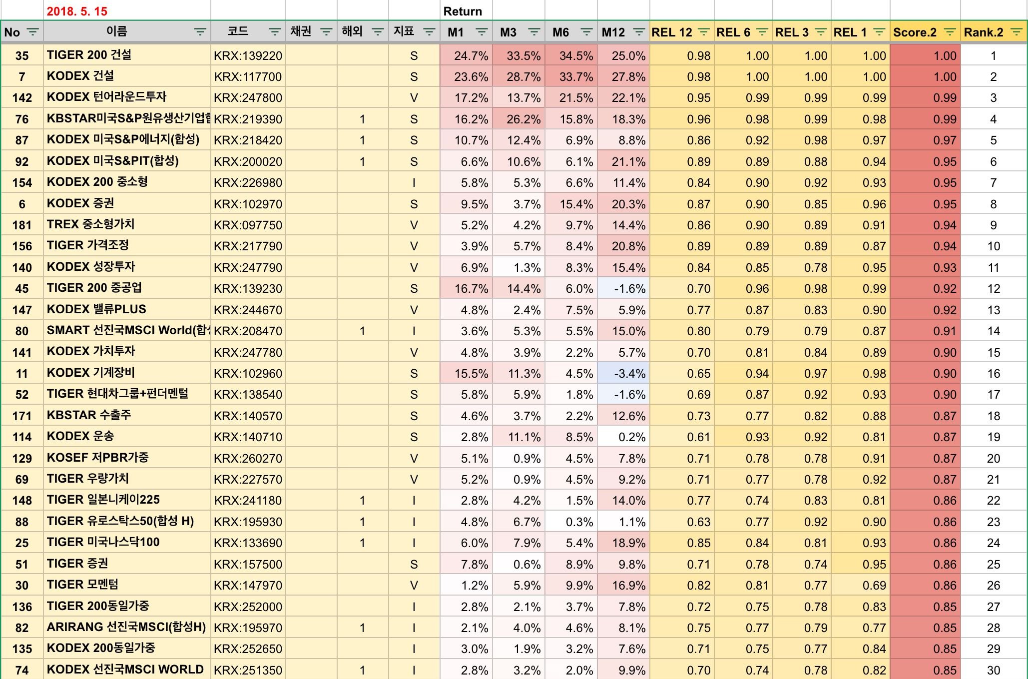Select the cell TIGER 200동일가중
The image size is (1028, 679).
[127, 606]
